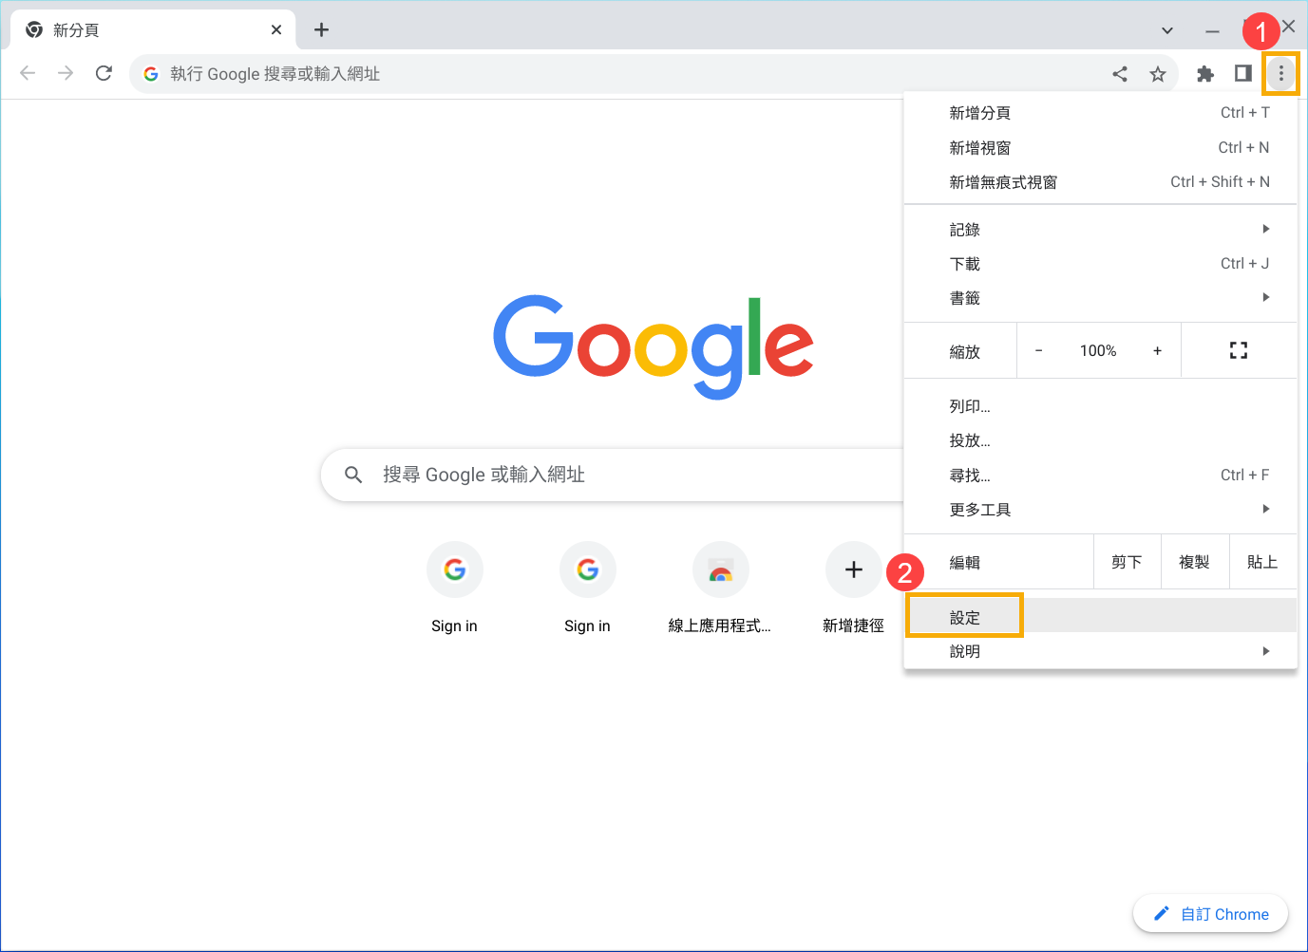Click the share page icon
Viewport: 1308px width, 952px height.
pyautogui.click(x=1120, y=74)
